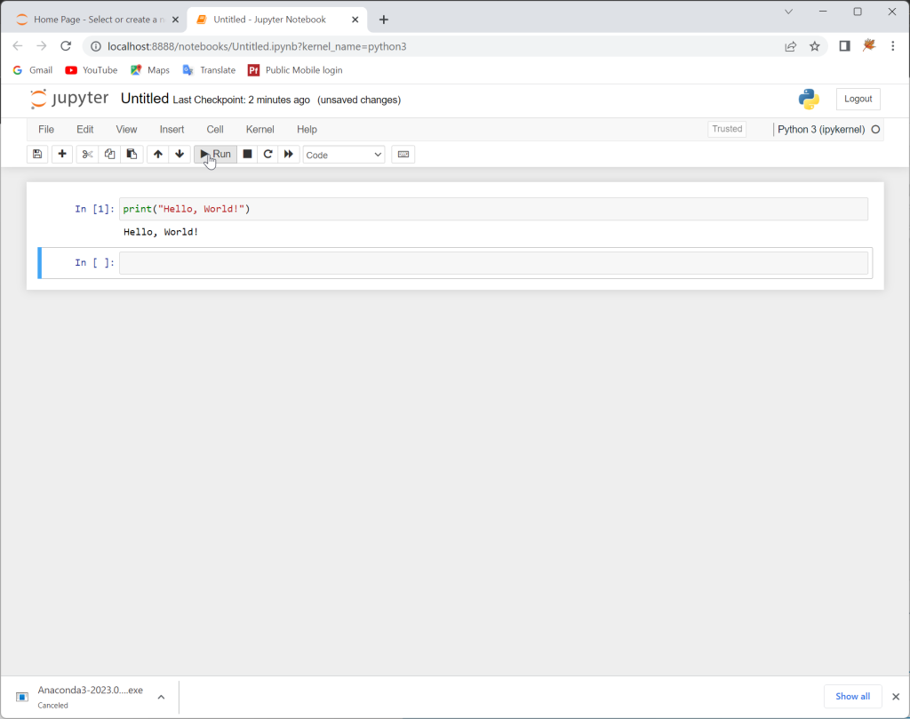Open the Insert menu
The height and width of the screenshot is (719, 910).
172,130
